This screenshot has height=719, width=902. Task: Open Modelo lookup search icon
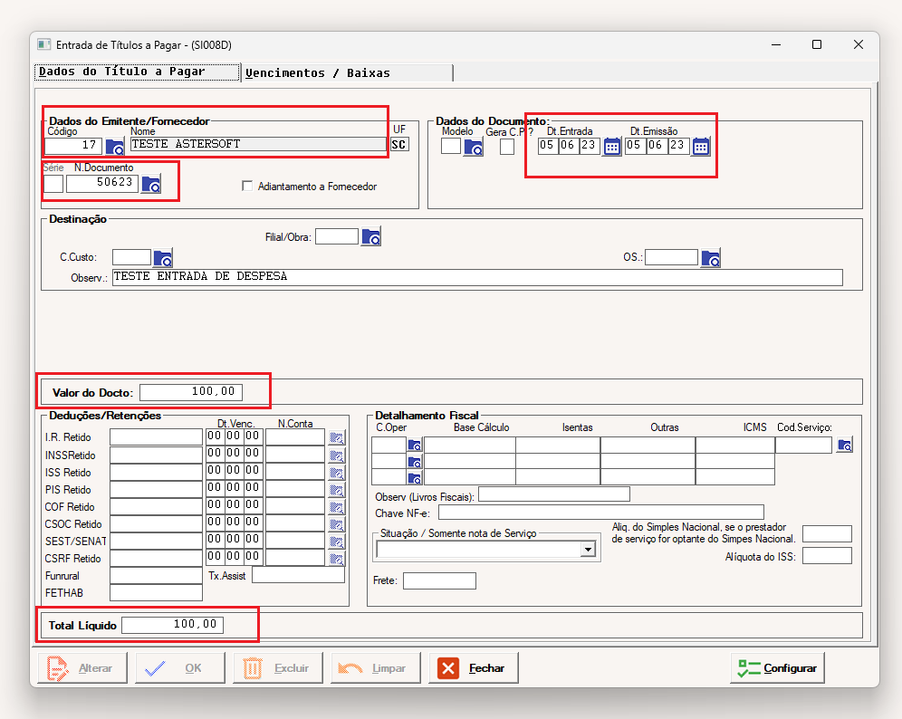474,148
